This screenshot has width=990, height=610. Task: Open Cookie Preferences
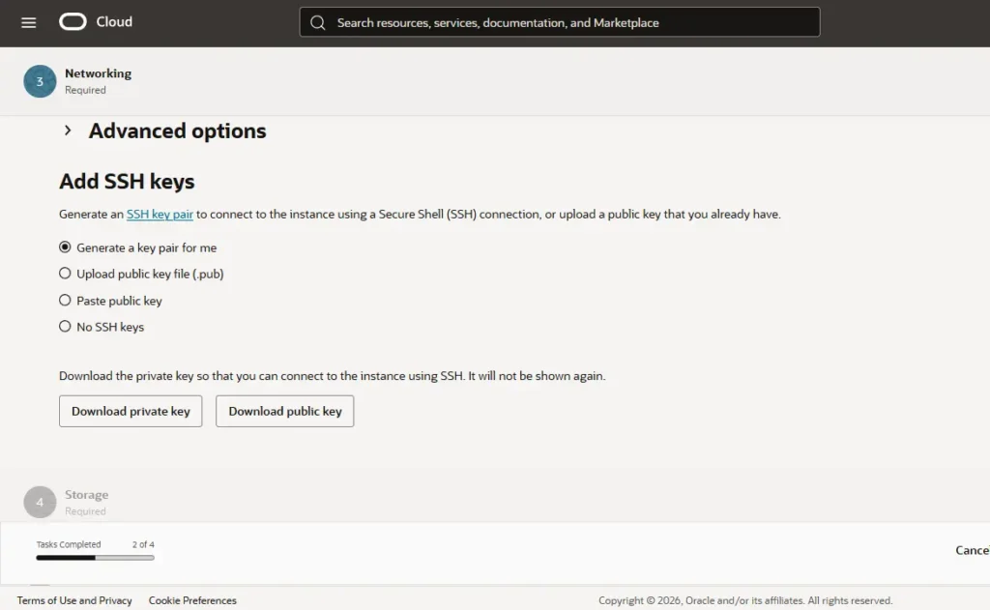coord(191,599)
